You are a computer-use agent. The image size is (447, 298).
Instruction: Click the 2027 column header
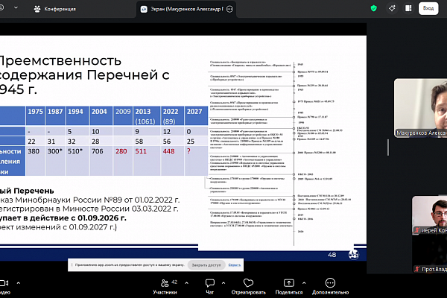[x=196, y=115]
